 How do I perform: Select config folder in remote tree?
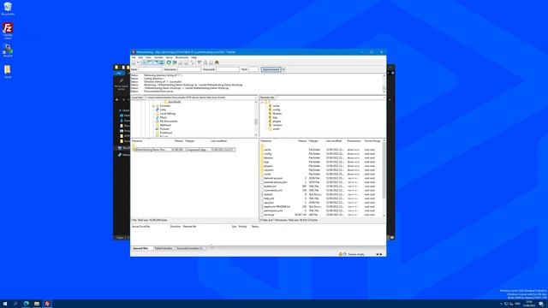(x=276, y=110)
